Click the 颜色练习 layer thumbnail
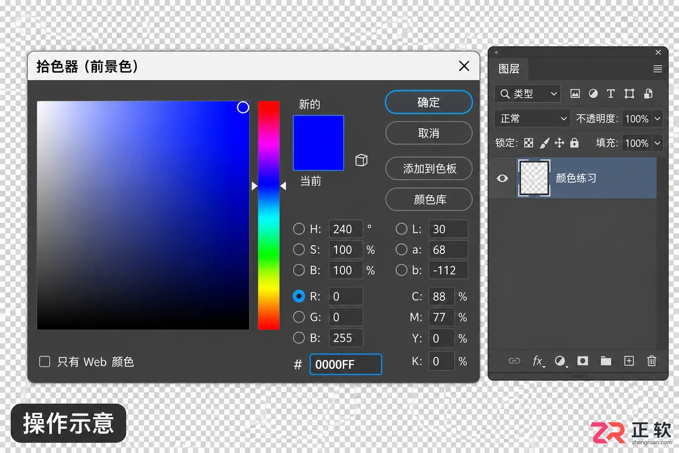Viewport: 679px width, 453px height. (x=534, y=178)
